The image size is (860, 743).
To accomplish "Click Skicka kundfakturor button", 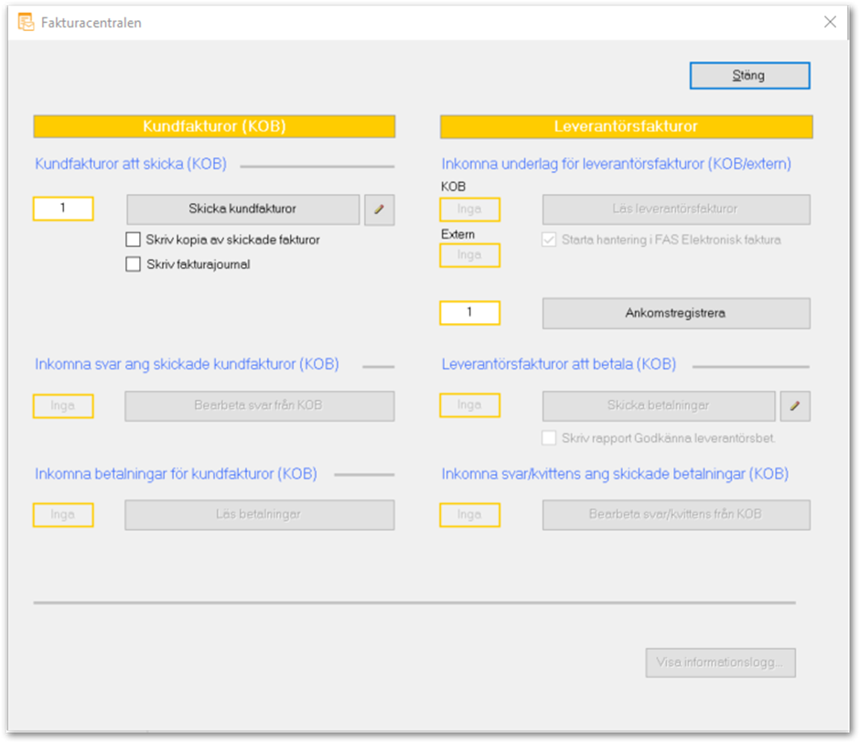I will [243, 209].
